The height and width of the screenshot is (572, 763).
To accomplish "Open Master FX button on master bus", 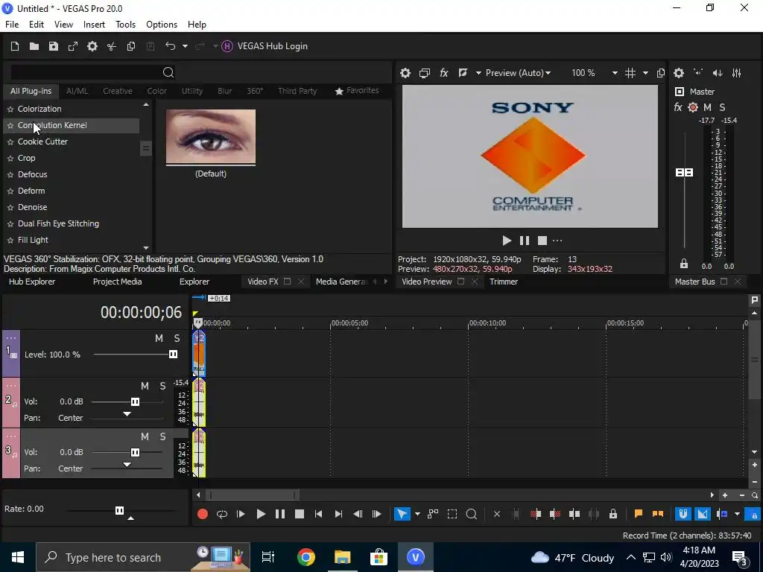I will click(x=678, y=107).
